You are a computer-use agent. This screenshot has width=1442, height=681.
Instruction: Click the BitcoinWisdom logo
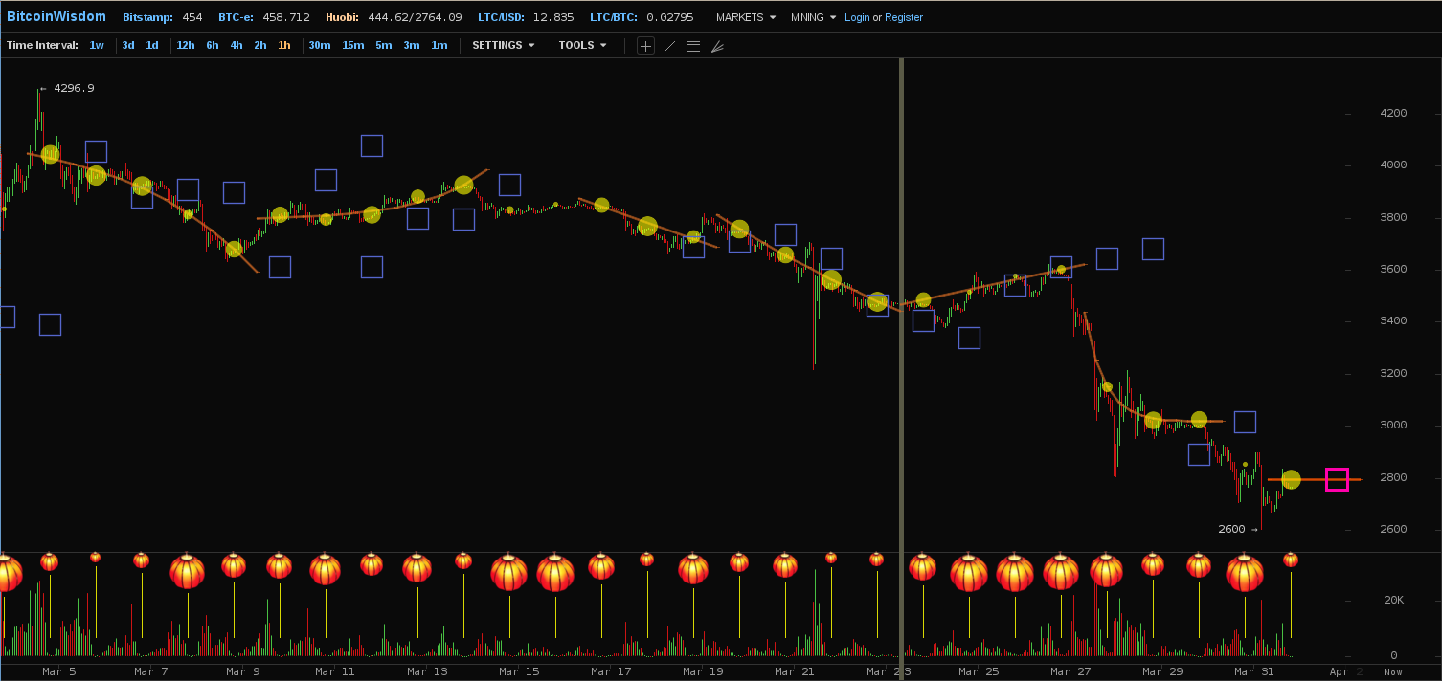(x=56, y=16)
